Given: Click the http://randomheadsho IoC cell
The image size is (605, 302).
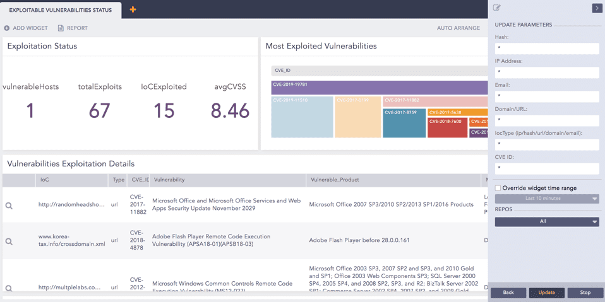Looking at the screenshot, I should [72, 204].
